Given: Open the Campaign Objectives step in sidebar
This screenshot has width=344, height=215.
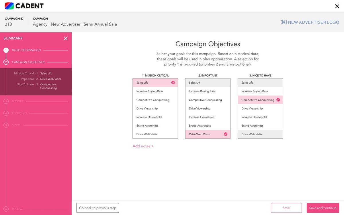Looking at the screenshot, I should tap(28, 62).
